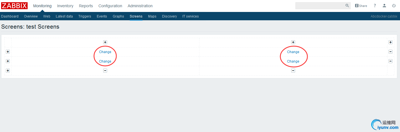Click the plus icon left of the second Change row

click(x=8, y=61)
